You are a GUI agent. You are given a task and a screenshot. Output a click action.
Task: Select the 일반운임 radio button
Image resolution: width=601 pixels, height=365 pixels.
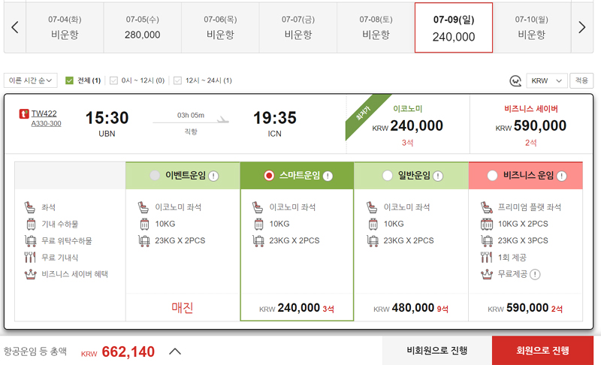(x=388, y=176)
